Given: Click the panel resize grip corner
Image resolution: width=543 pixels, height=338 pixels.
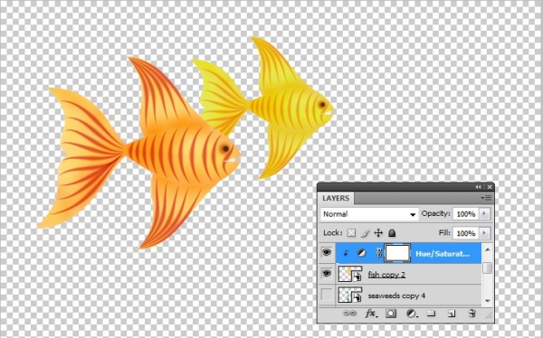Looking at the screenshot, I should pyautogui.click(x=489, y=315).
